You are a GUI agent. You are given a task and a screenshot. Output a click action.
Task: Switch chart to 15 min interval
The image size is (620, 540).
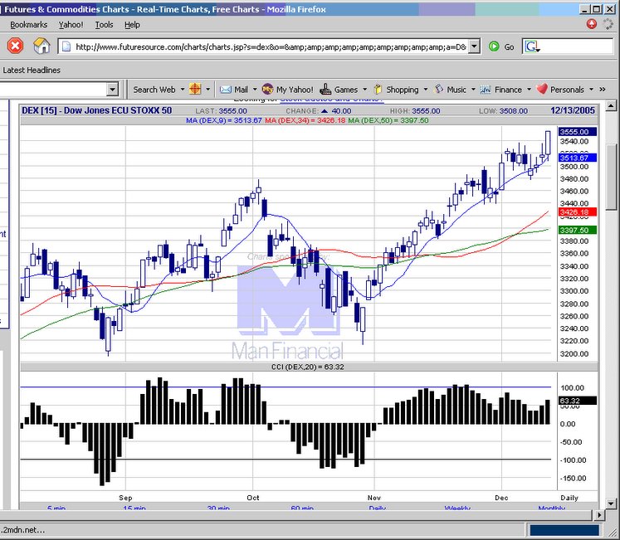point(134,508)
